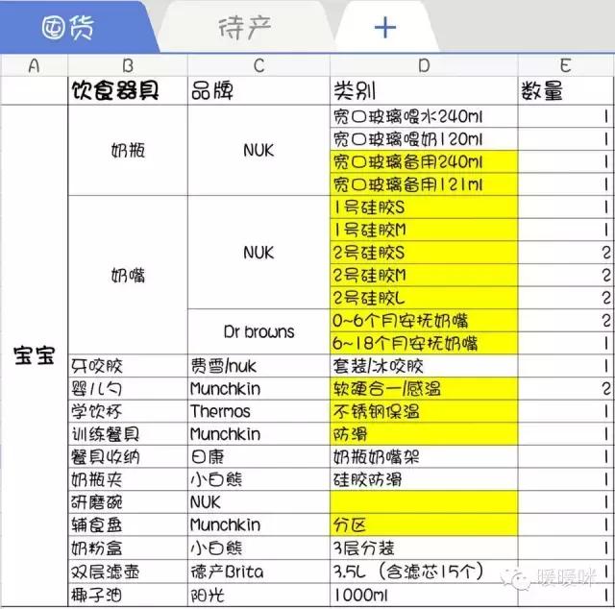Click the 数量 header cell
The width and height of the screenshot is (615, 609).
tap(566, 90)
